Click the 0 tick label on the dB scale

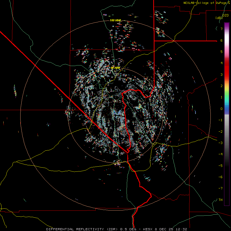[x=221, y=109]
